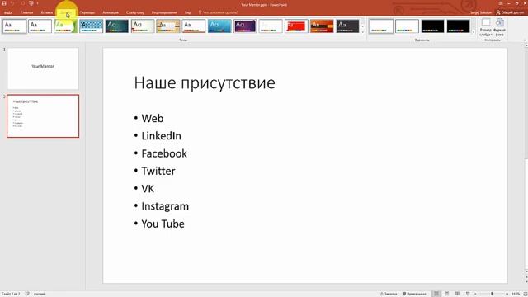Switch to Reading view icon
Screen dimensions: 528x297
coord(457,294)
